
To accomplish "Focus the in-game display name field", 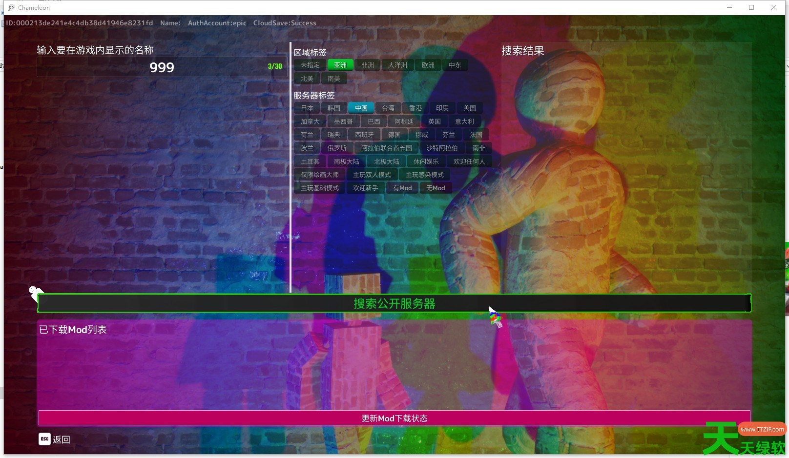I will pyautogui.click(x=162, y=67).
